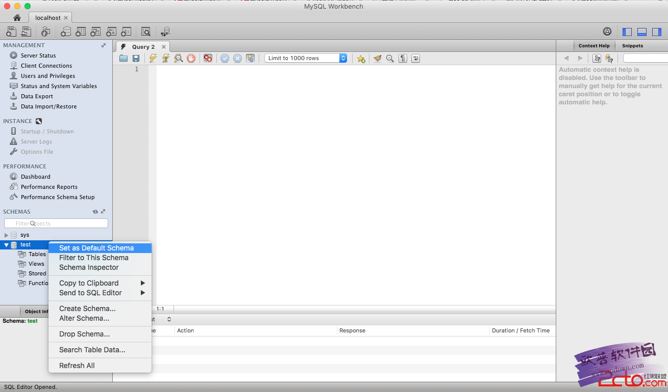The height and width of the screenshot is (392, 668).
Task: Select the Create New Schema icon
Action: tap(65, 32)
